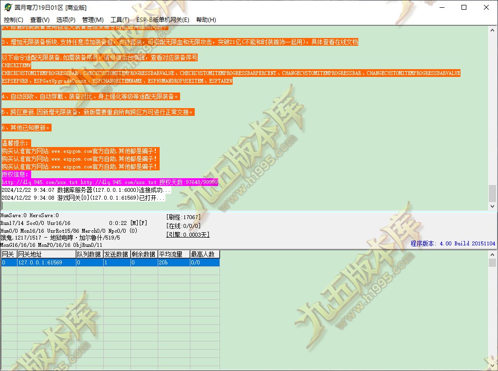Screen dimensions: 498x371
Task: Click the purple 授权天数:97648/99999 line
Action: (x=110, y=182)
